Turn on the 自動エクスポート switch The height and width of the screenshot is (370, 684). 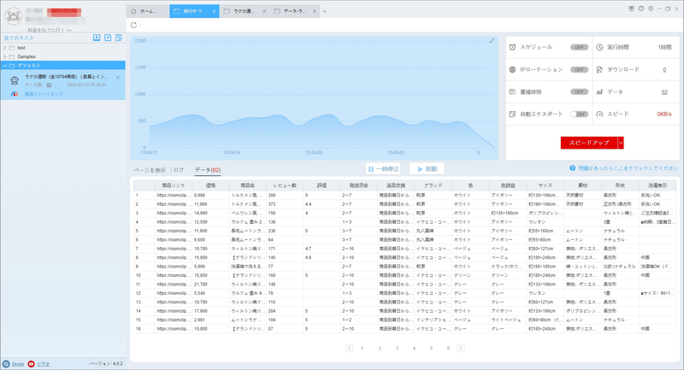(x=579, y=115)
